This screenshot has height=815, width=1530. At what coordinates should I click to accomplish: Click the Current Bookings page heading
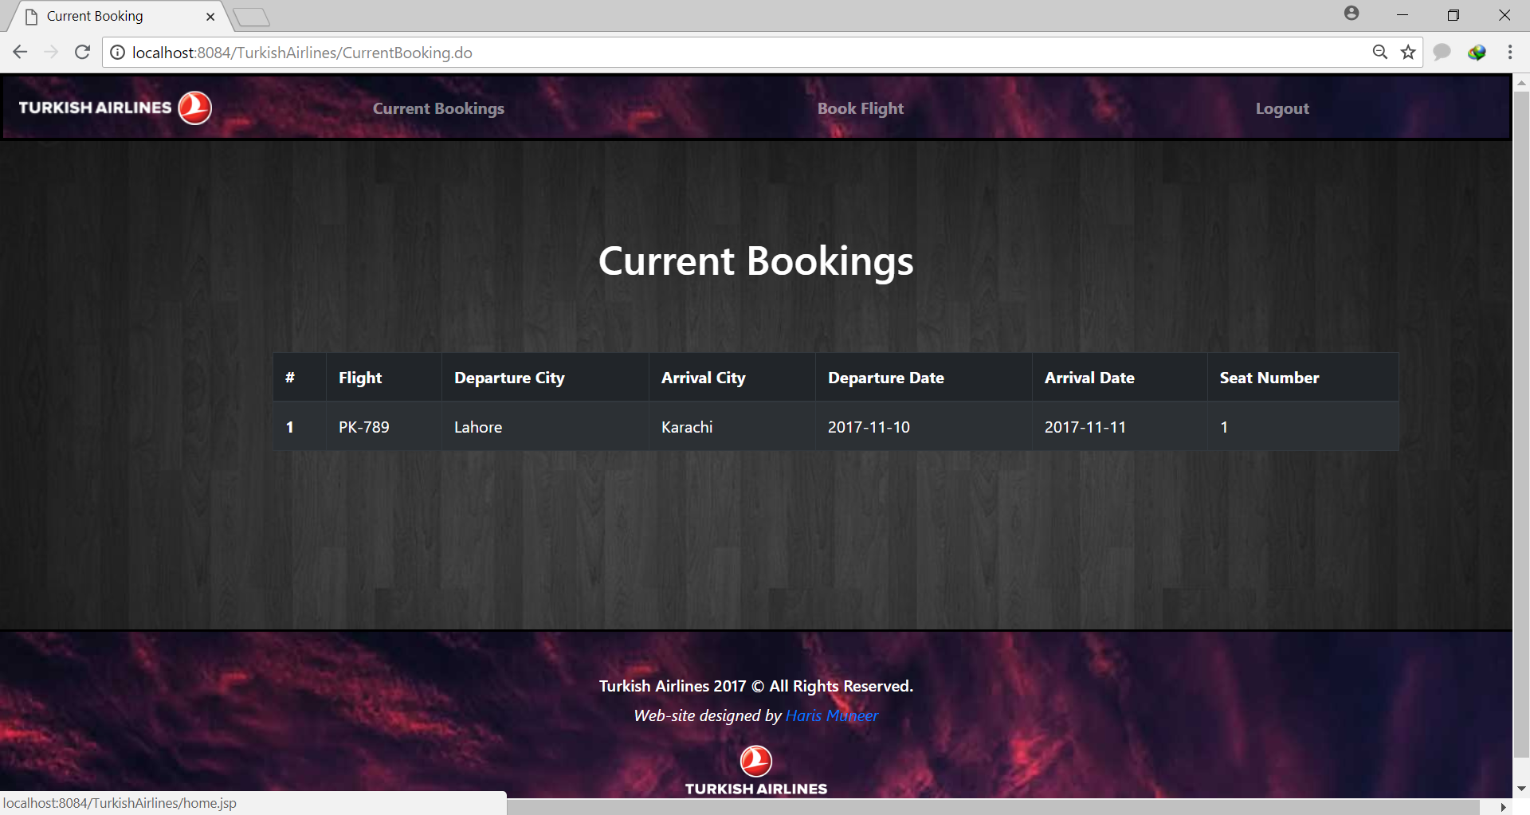click(x=756, y=261)
